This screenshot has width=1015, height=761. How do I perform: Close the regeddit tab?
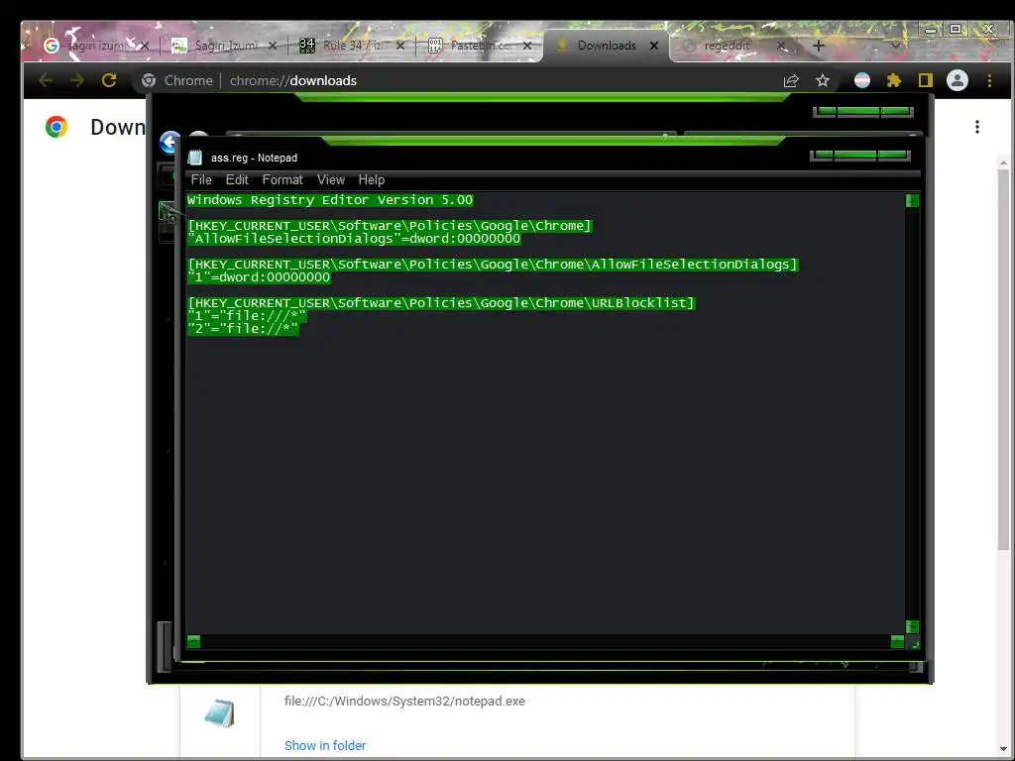click(781, 46)
